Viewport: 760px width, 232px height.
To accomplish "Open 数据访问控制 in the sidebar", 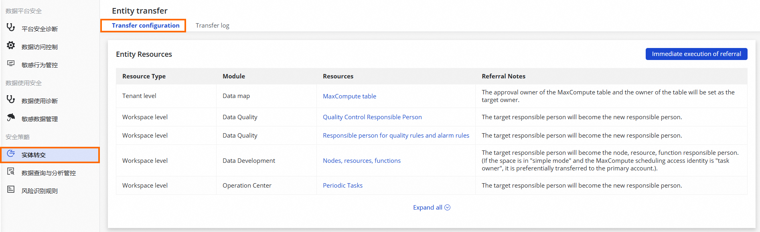I will (39, 47).
